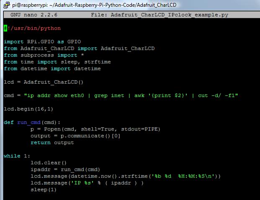Click the 'while 1:' line
The width and height of the screenshot is (260, 200).
tap(17, 156)
